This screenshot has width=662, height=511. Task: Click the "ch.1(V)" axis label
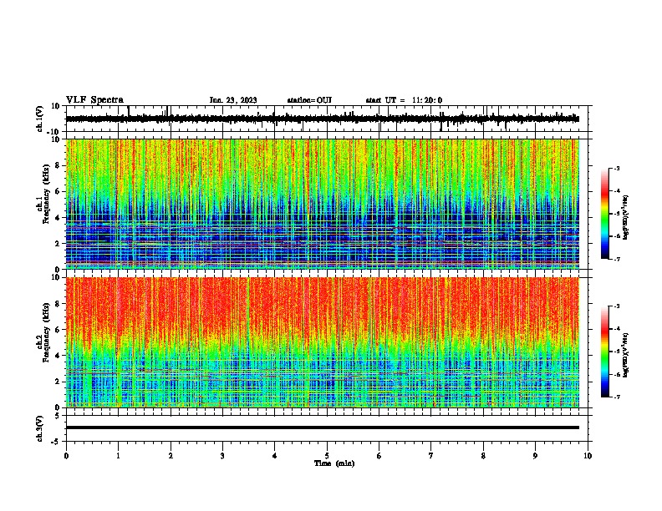[40, 119]
